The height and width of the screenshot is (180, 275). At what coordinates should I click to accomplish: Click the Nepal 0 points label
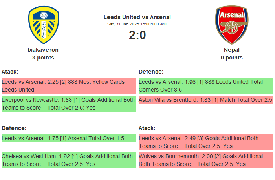231,58
